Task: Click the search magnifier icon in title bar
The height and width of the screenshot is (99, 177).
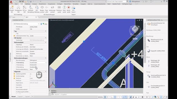Action: [x=127, y=1]
